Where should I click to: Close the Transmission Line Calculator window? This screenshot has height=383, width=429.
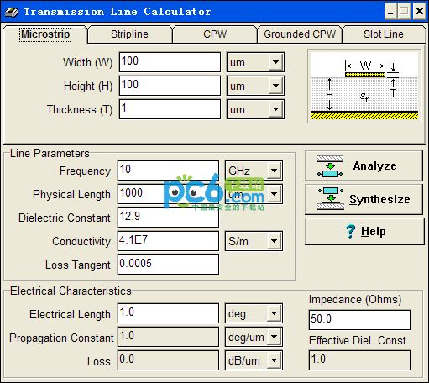coord(420,12)
